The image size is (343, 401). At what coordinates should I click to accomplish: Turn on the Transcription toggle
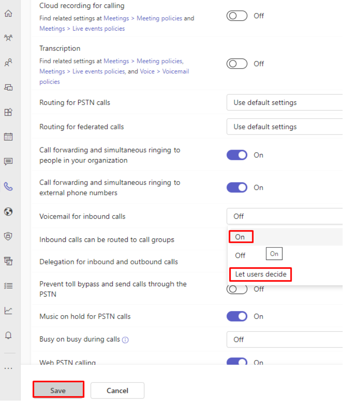(236, 63)
